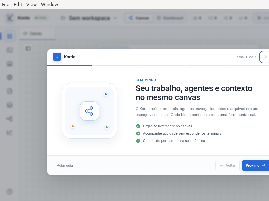The image size is (269, 201).
Task: Select the globe icon in left sidebar
Action: pyautogui.click(x=10, y=77)
